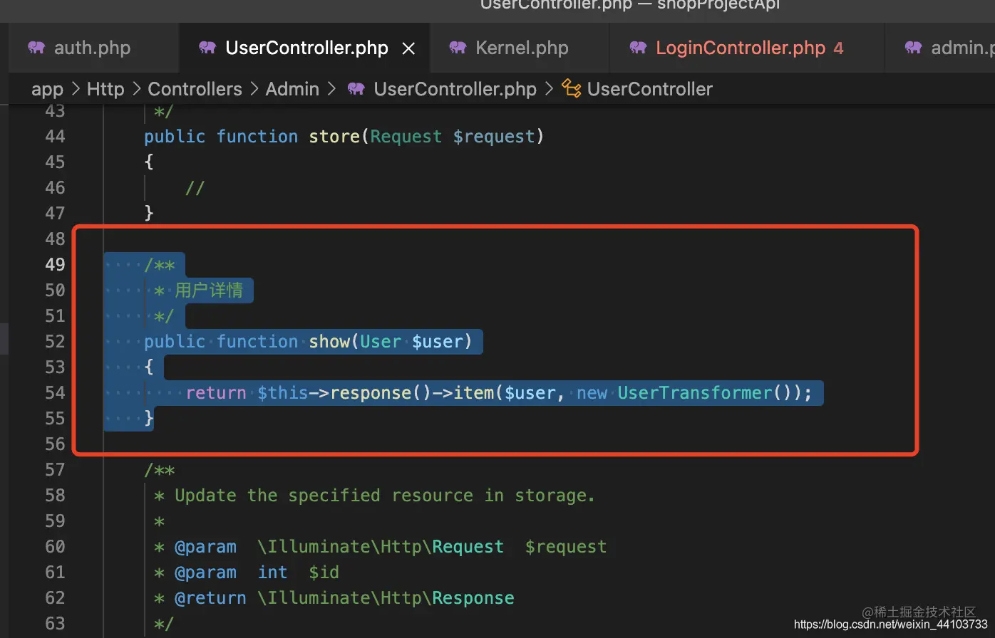Image resolution: width=995 pixels, height=638 pixels.
Task: Click line number 60 in the gutter
Action: (x=55, y=546)
